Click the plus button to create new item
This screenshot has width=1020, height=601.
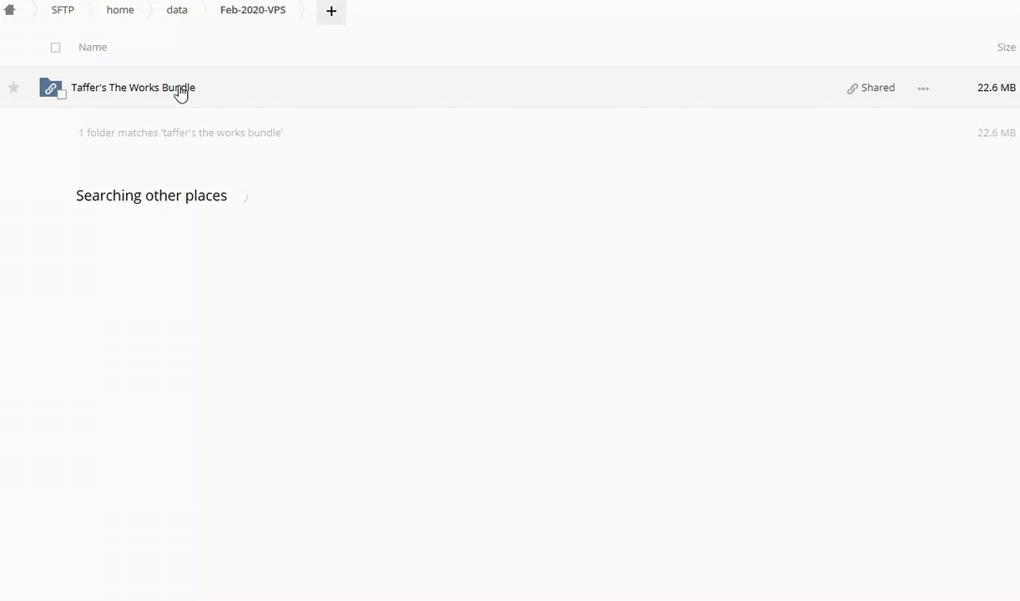pos(331,11)
